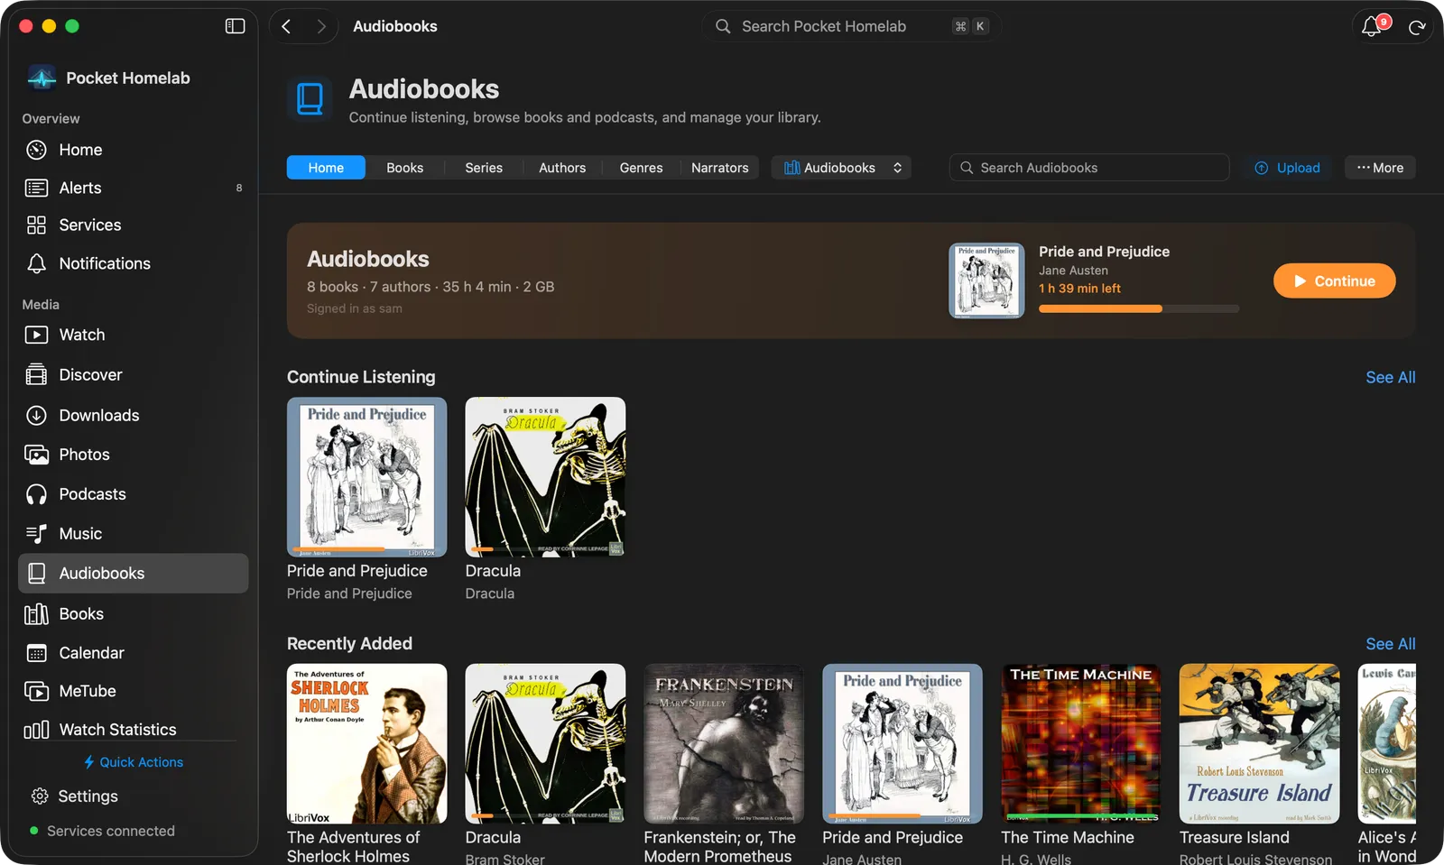Open Discover in the sidebar
Viewport: 1444px width, 865px height.
point(134,374)
